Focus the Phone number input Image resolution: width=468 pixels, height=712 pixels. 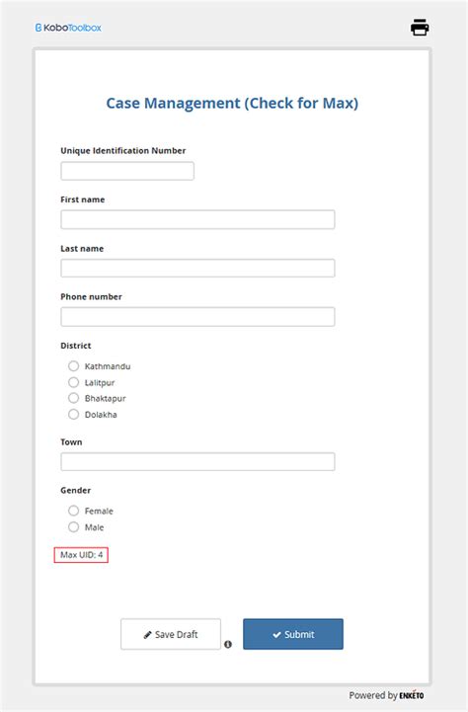[x=197, y=316]
